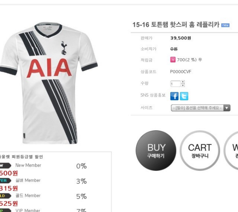
Task: Click the quantity input field
Action: [175, 84]
